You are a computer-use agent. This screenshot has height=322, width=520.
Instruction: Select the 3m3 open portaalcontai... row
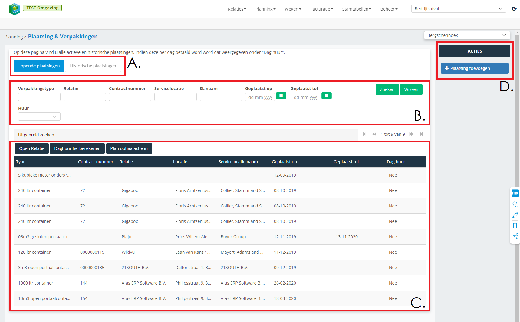(219, 268)
